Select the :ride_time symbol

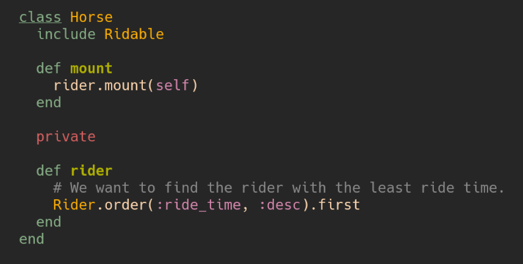[199, 205]
